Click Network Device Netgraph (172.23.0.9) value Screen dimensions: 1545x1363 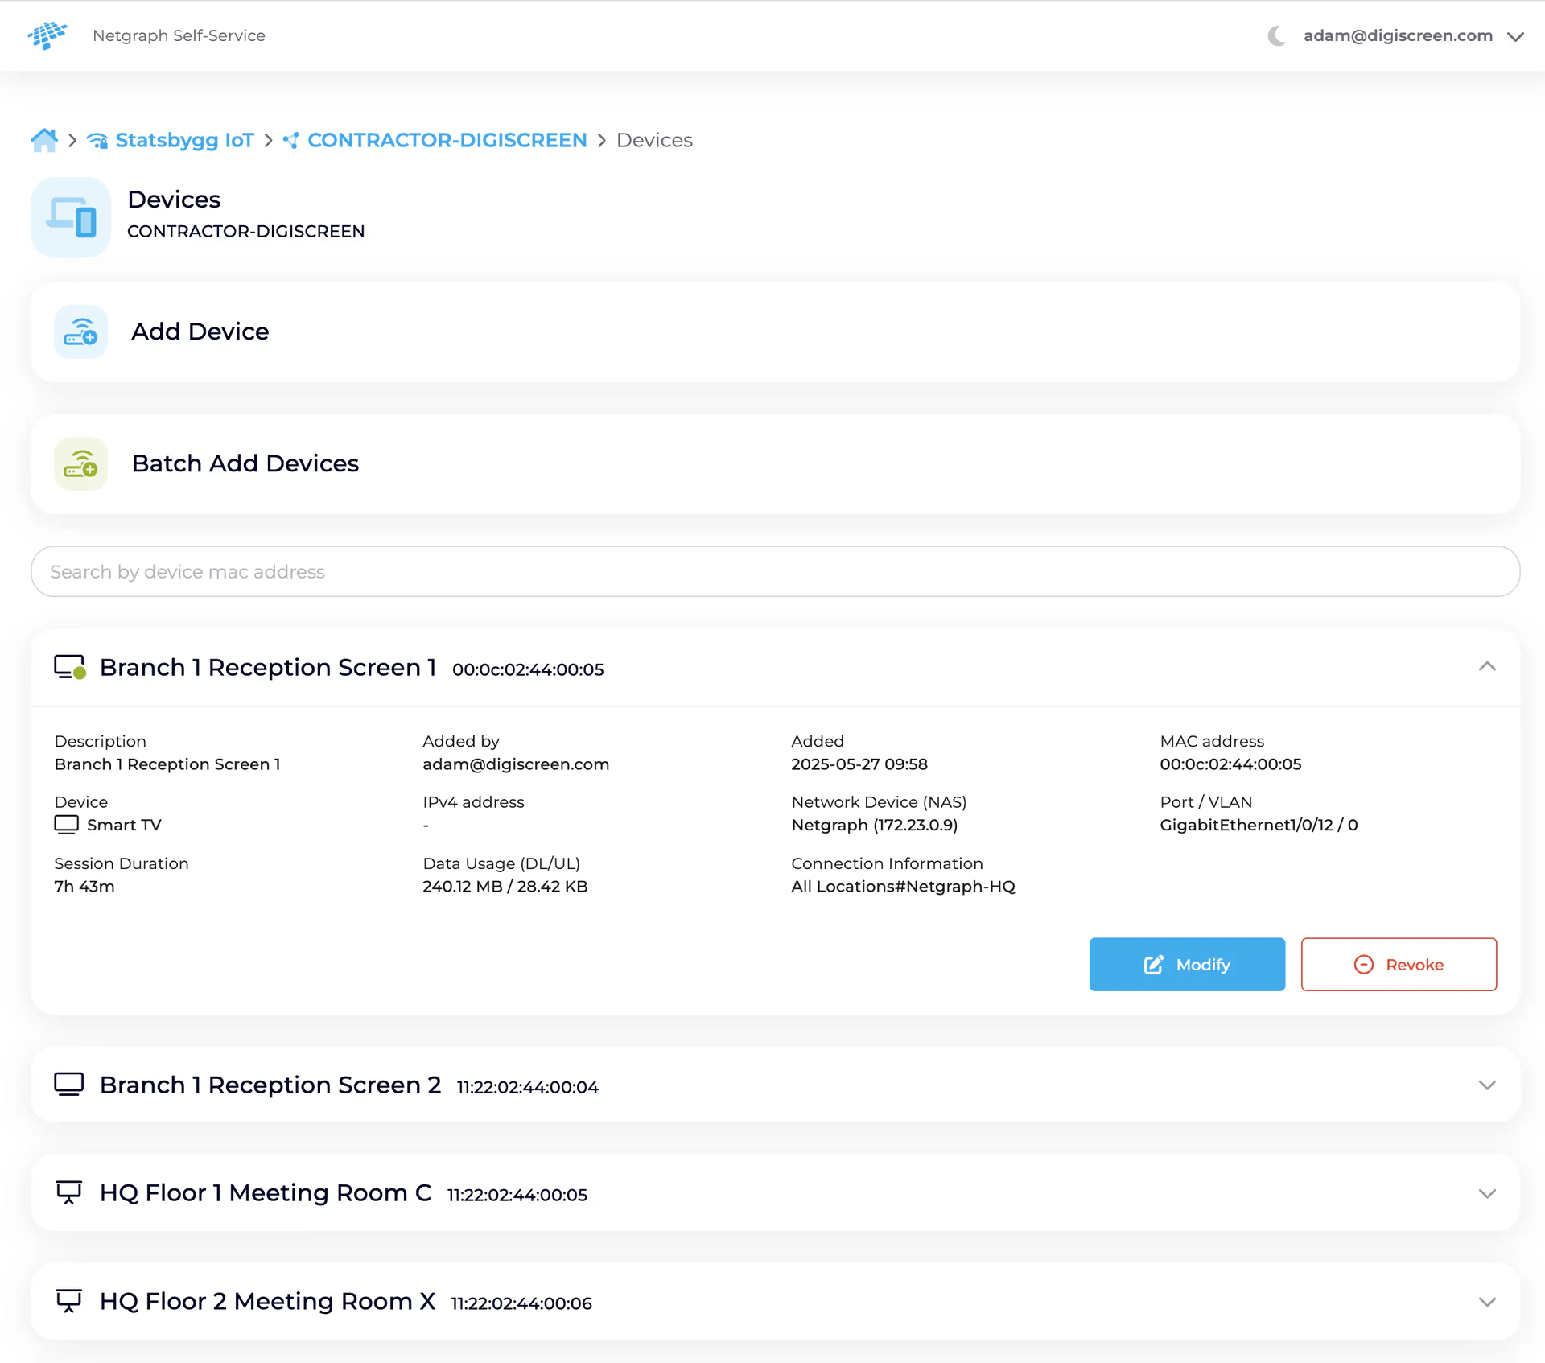[875, 825]
